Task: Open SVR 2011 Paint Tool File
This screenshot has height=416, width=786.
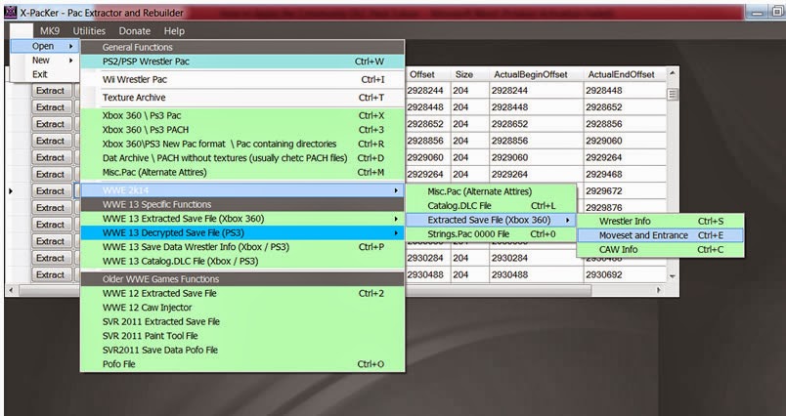Action: tap(242, 335)
